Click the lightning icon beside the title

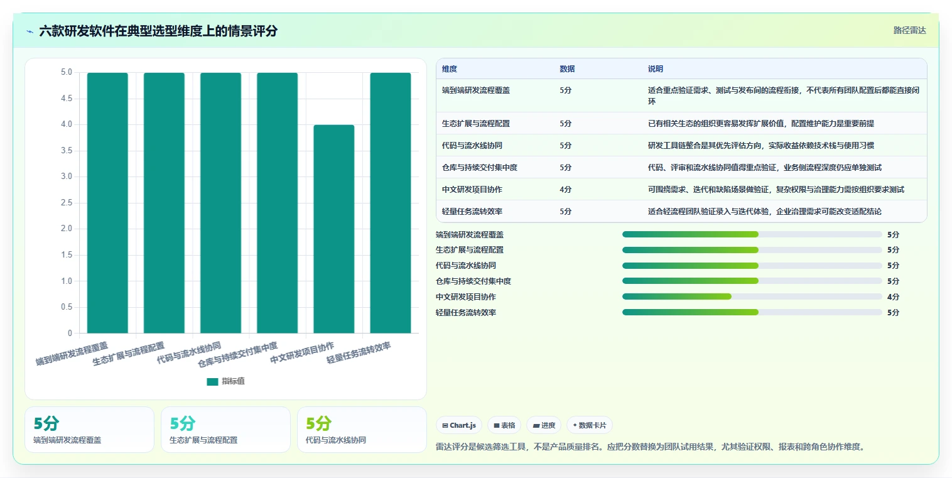pos(30,31)
